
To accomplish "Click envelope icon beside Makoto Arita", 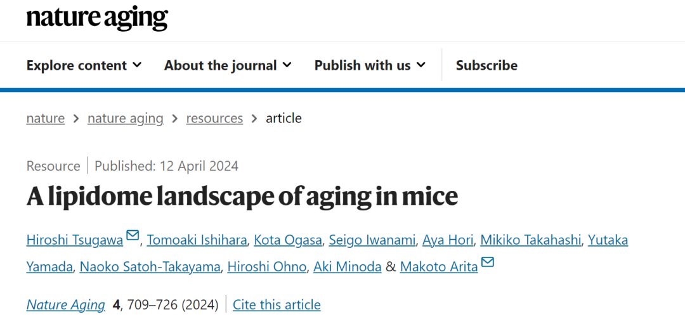I will (x=488, y=262).
